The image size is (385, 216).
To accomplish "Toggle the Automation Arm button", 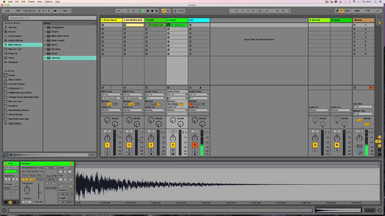I will (x=164, y=11).
